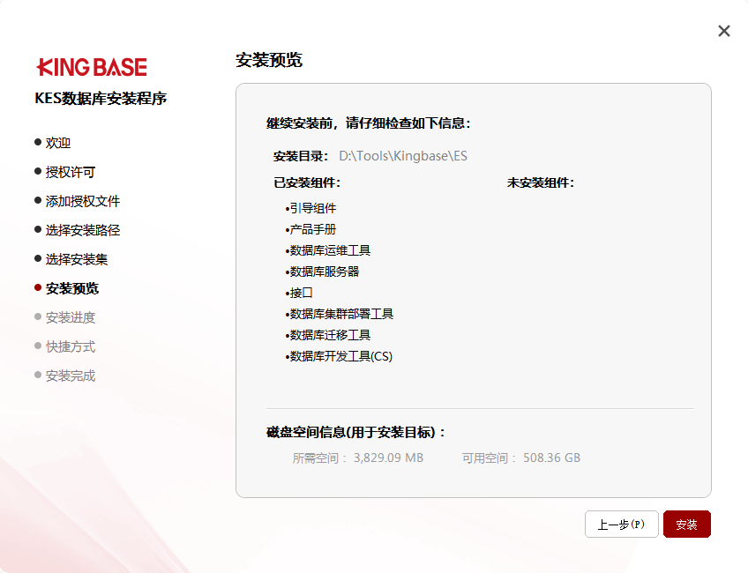This screenshot has height=573, width=748.
Task: Click the install directory path D:\Tools\Kingbase\ES
Action: [x=404, y=155]
